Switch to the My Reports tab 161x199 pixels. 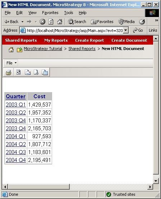click(56, 40)
